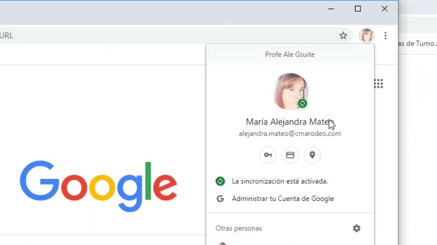The height and width of the screenshot is (245, 437).
Task: Open manage people gear icon
Action: 357,228
